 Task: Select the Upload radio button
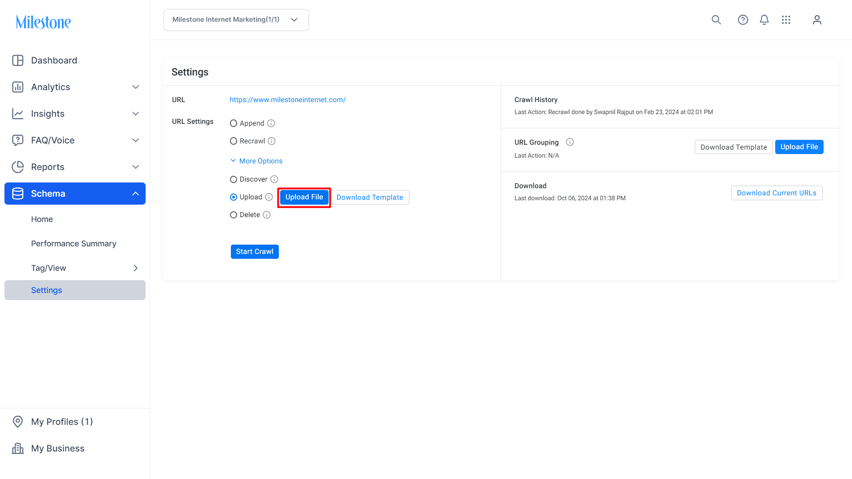(234, 197)
